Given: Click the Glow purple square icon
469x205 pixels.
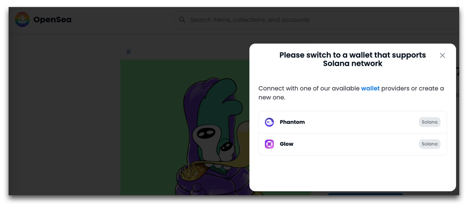Looking at the screenshot, I should point(269,144).
